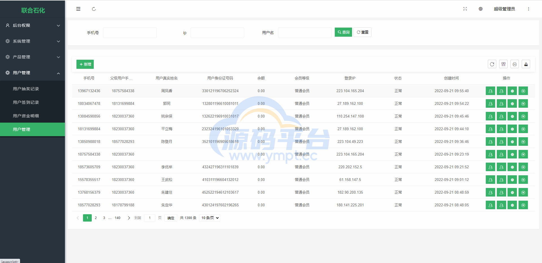This screenshot has height=263, width=542.
Task: Go to page 3 in pagination
Action: (x=104, y=218)
